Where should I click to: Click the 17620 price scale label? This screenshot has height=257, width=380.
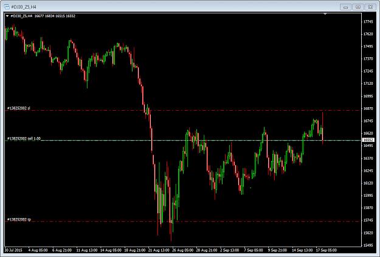coord(368,34)
